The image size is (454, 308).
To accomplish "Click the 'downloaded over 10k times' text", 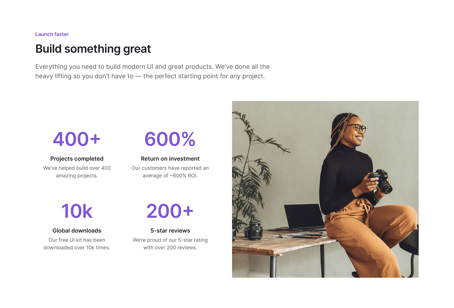I will coord(77,247).
